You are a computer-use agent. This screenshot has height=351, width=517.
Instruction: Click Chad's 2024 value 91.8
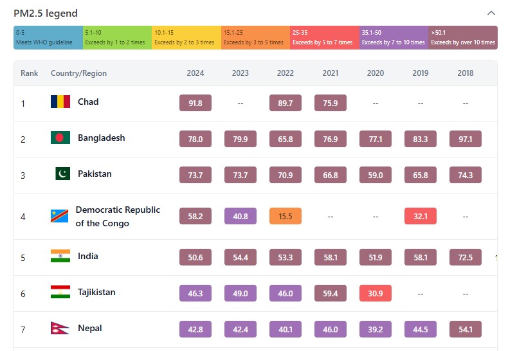point(195,103)
